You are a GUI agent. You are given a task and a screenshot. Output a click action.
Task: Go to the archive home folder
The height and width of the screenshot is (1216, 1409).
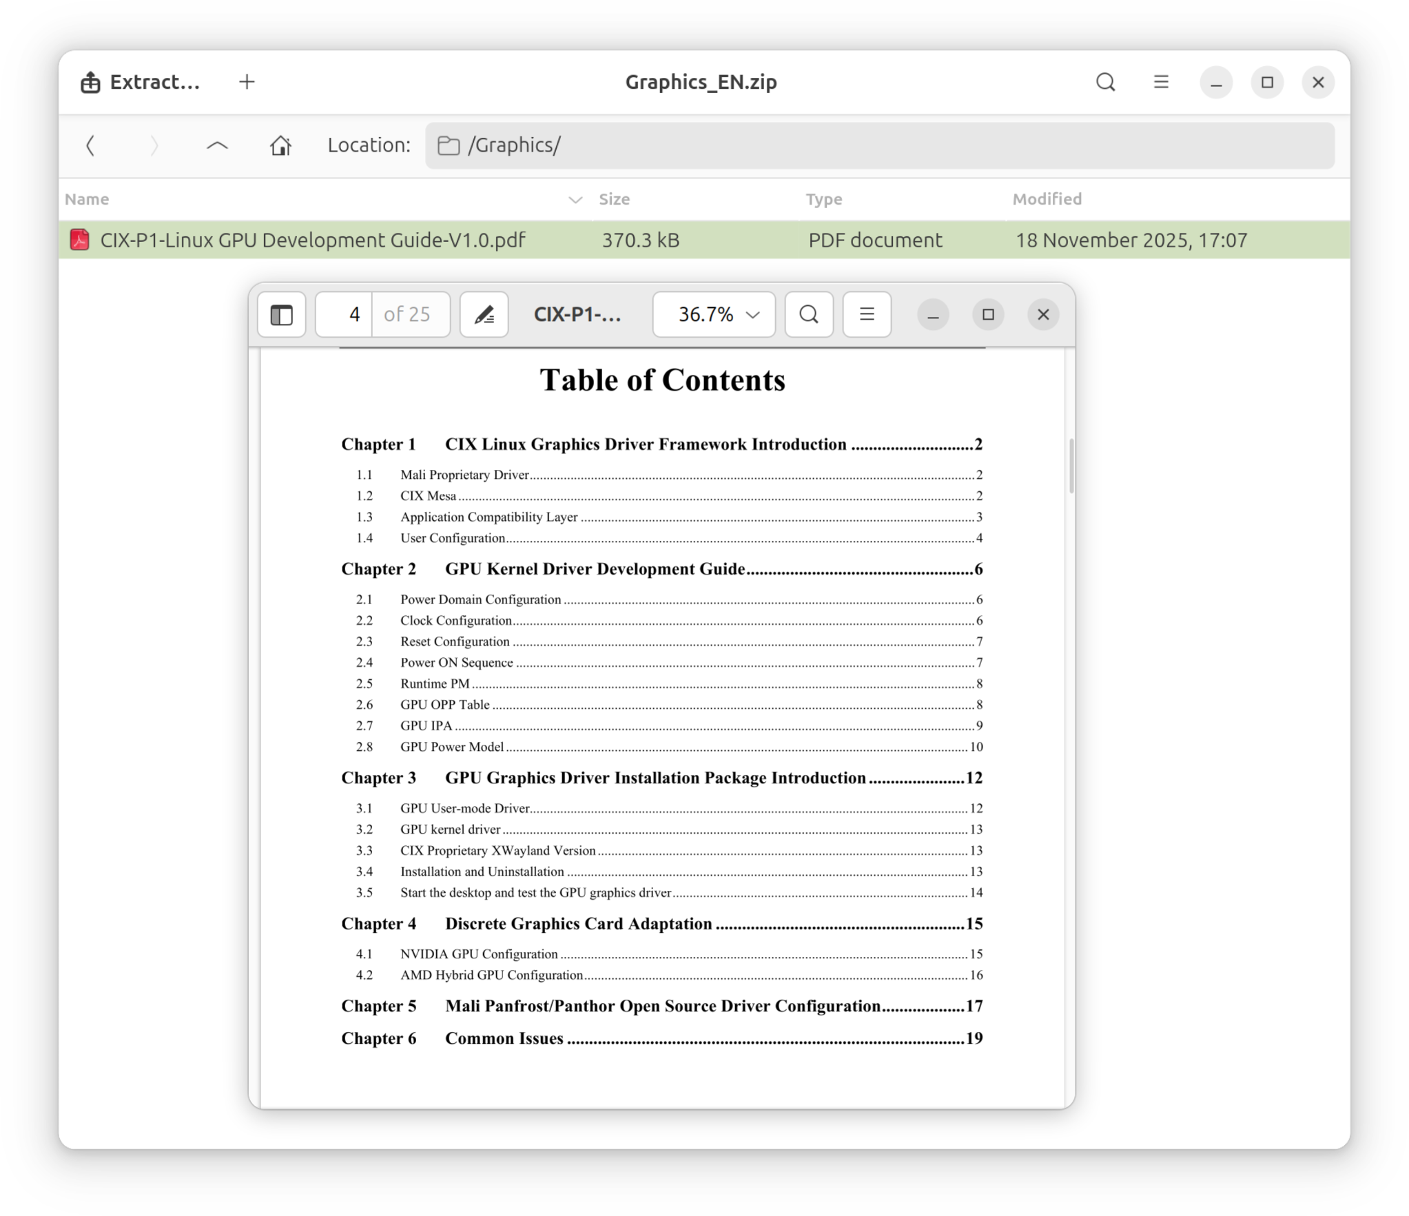click(280, 145)
